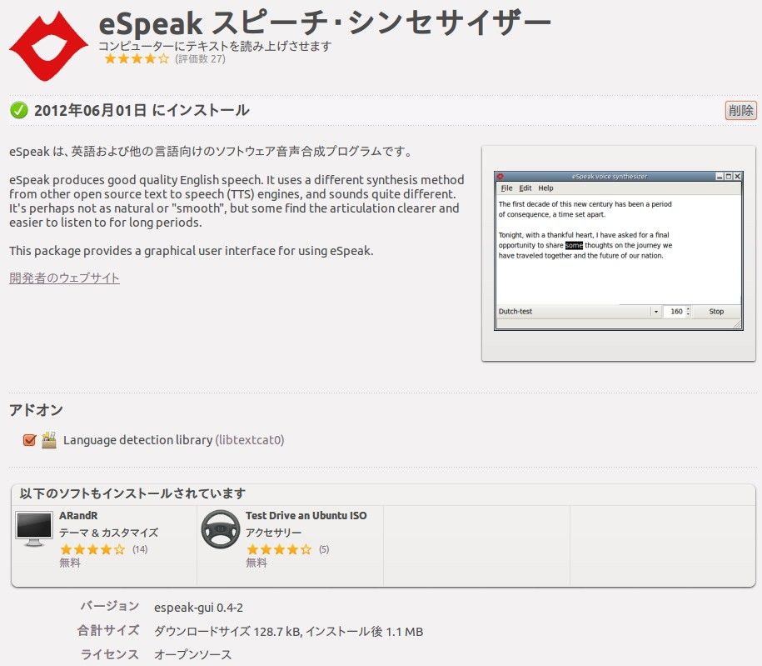This screenshot has width=762, height=666.
Task: Enlarge the eSpeak voice synthesizer screenshot
Action: tap(618, 251)
